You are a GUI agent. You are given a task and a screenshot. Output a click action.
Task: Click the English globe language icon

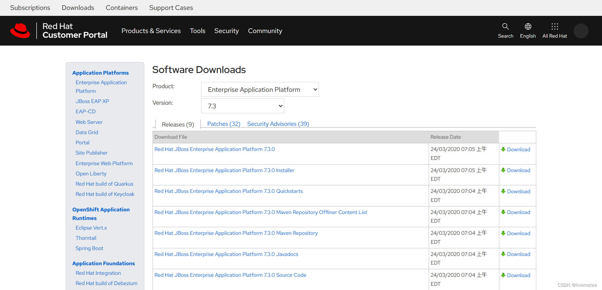528,26
